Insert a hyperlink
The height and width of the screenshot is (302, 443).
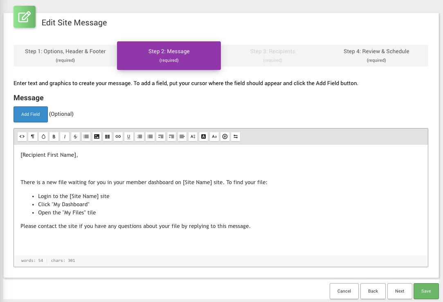tap(118, 137)
